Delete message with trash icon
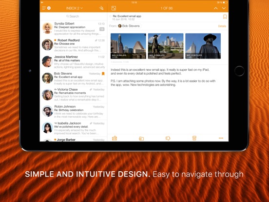The height and width of the screenshot is (202, 269). tap(194, 138)
